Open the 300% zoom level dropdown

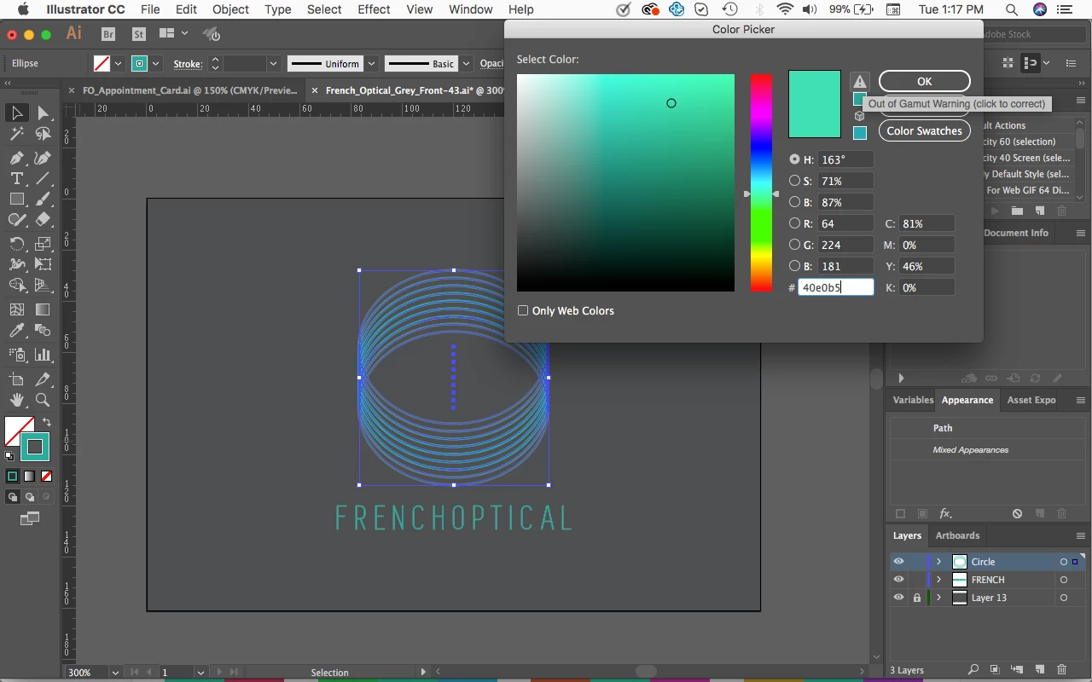(115, 673)
